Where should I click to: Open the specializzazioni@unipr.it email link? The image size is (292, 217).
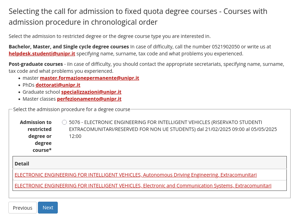click(x=91, y=92)
